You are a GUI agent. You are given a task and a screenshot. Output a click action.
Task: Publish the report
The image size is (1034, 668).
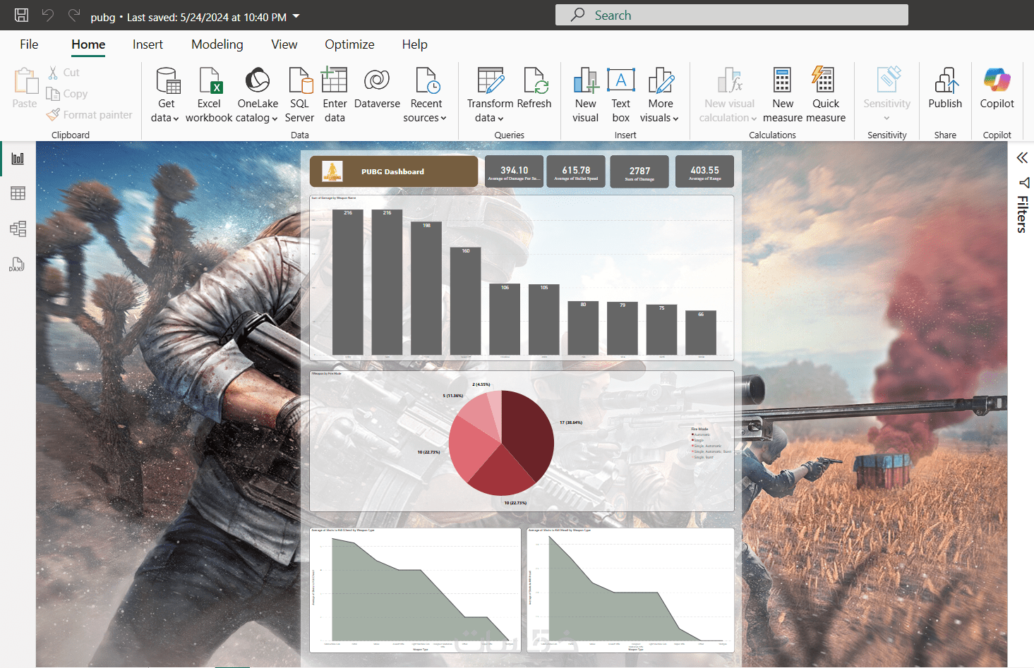(x=945, y=89)
